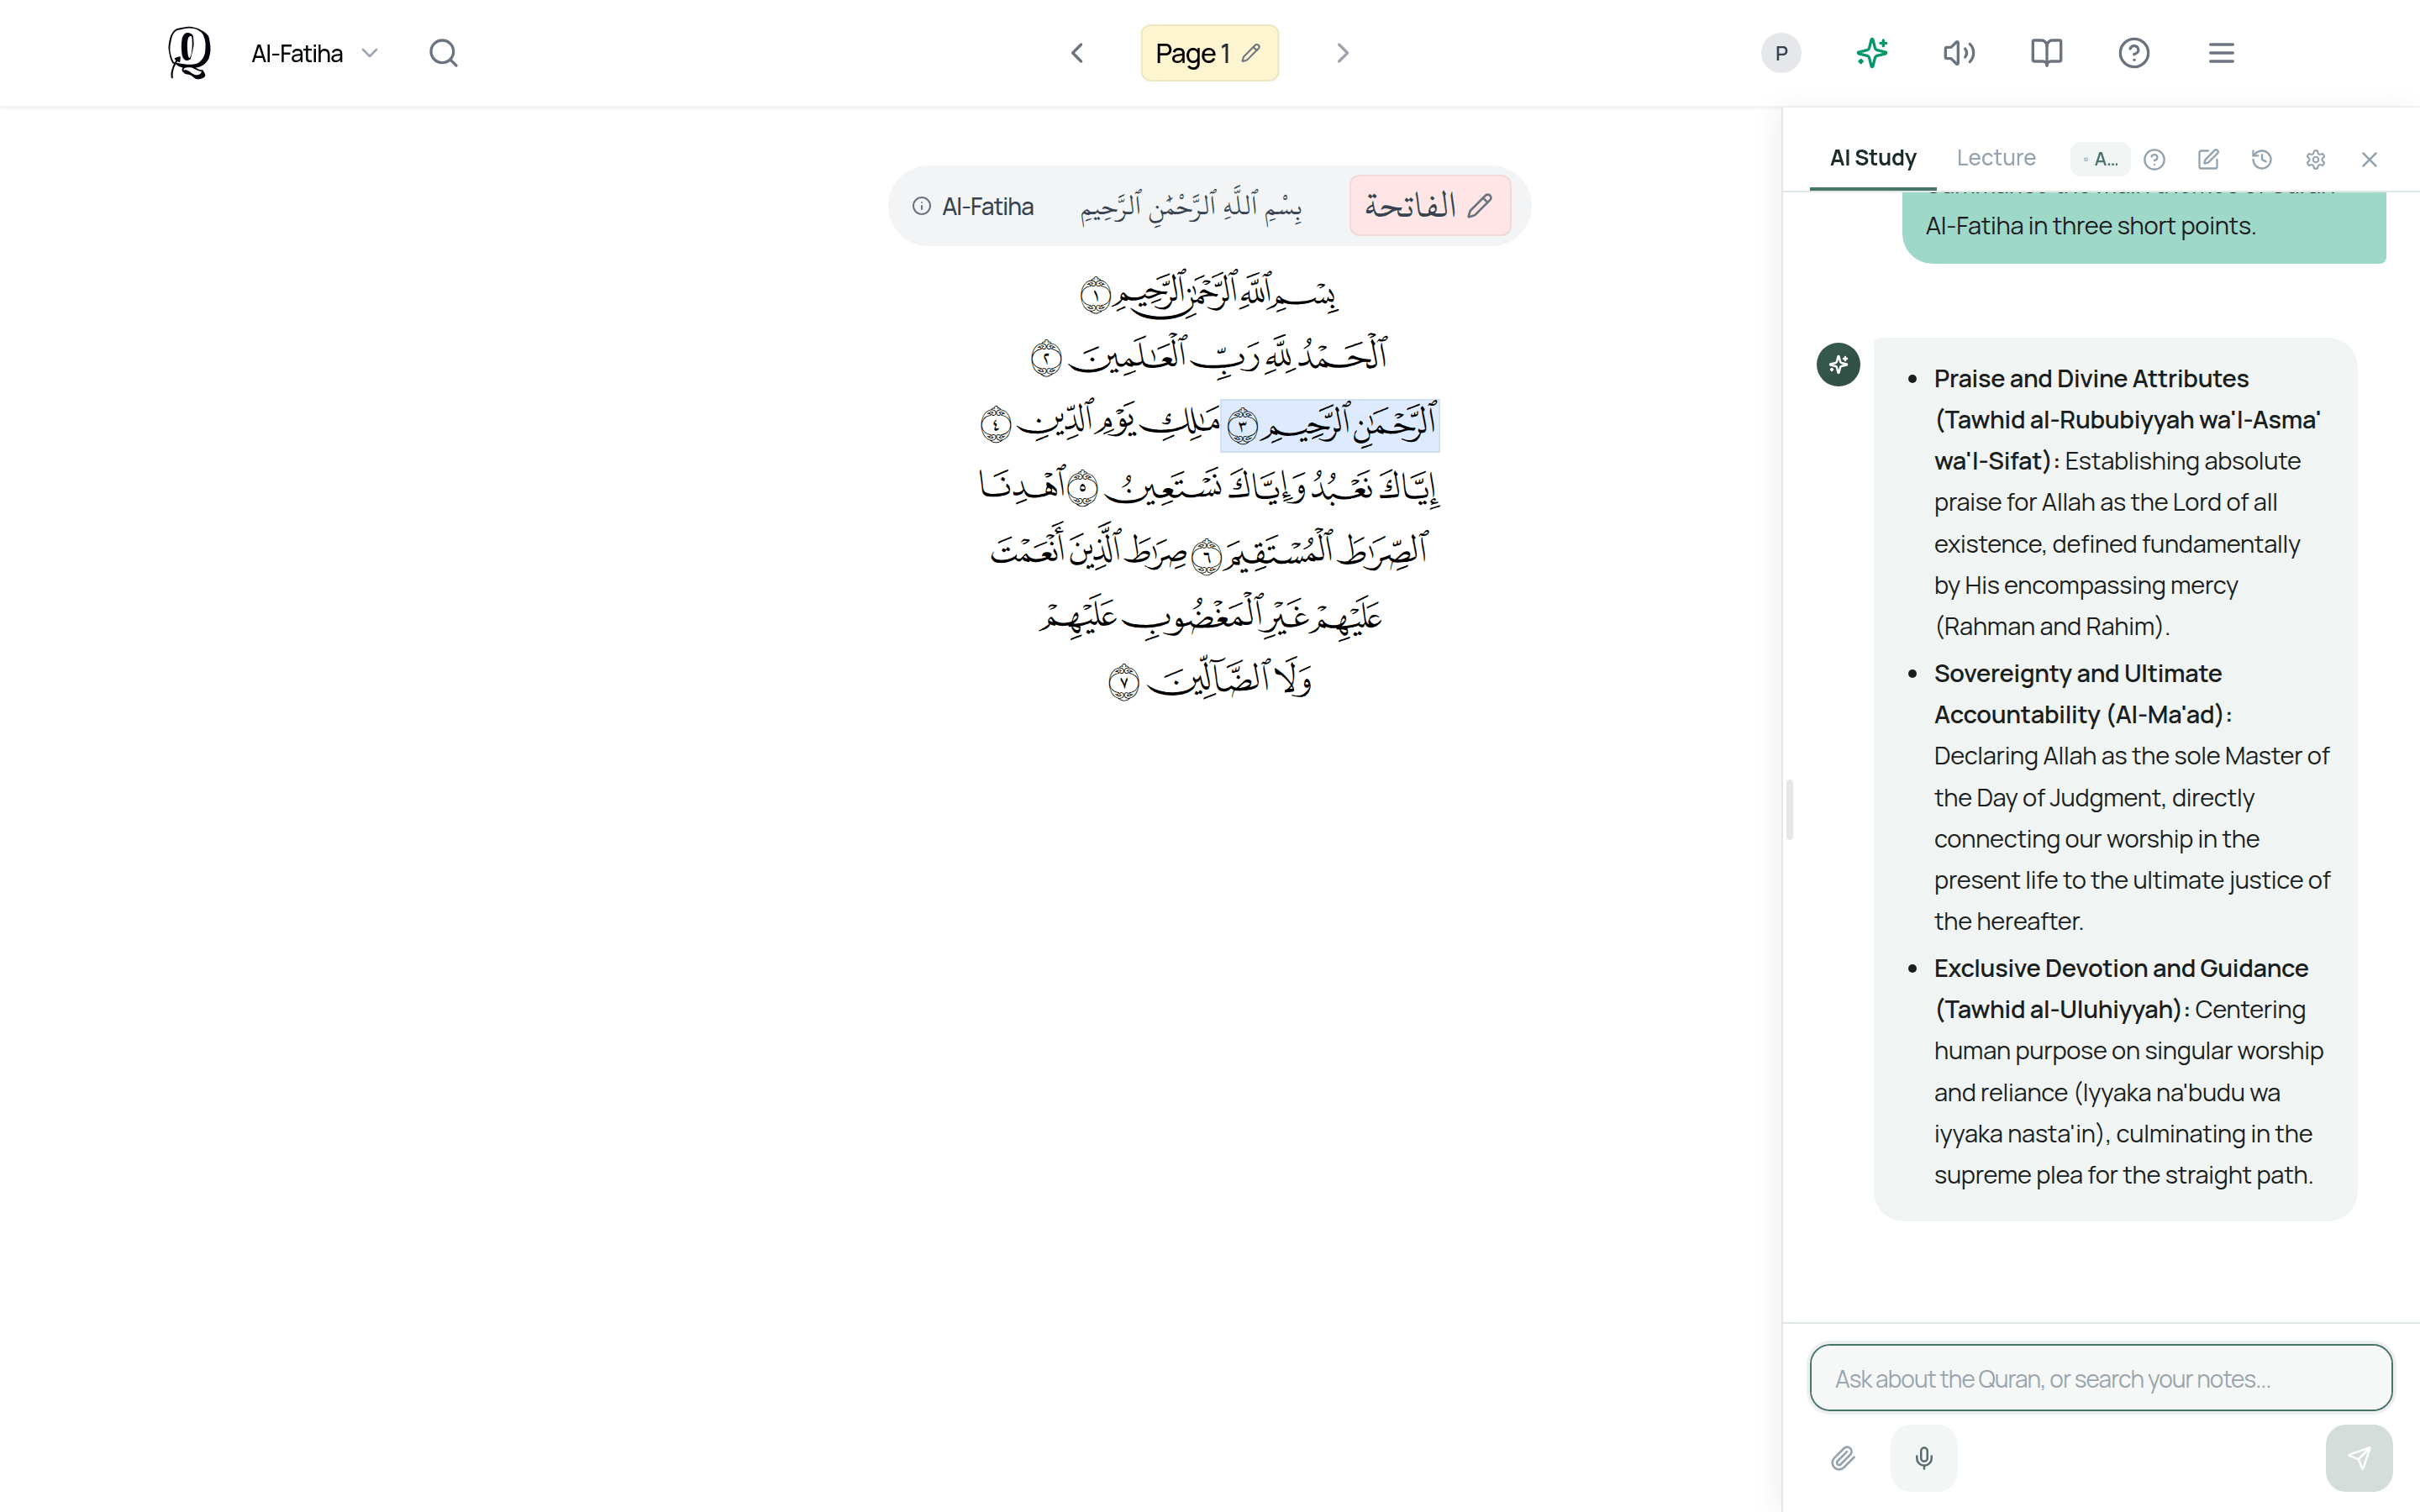Click the verse 7 end marker
This screenshot has width=2420, height=1512.
(x=1124, y=683)
